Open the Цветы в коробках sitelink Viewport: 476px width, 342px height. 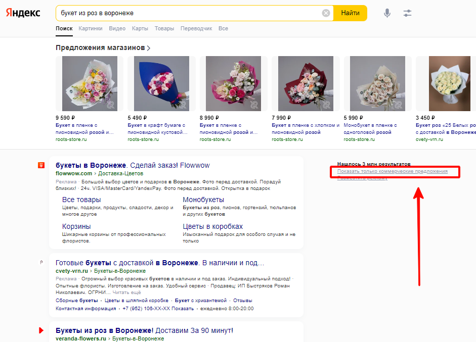tap(213, 226)
